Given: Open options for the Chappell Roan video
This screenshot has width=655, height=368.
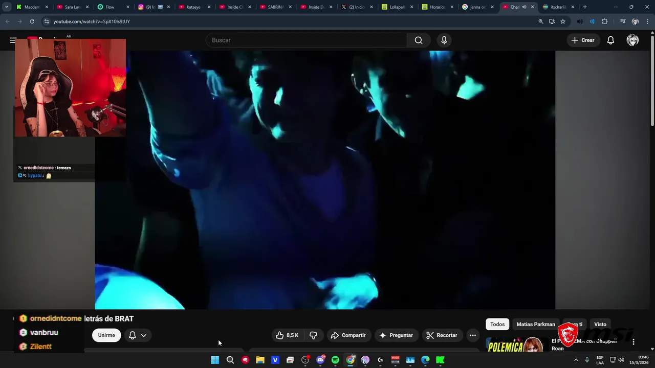Looking at the screenshot, I should tap(634, 341).
